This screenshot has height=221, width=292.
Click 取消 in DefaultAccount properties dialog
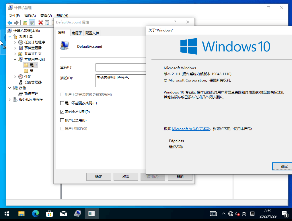(126, 177)
